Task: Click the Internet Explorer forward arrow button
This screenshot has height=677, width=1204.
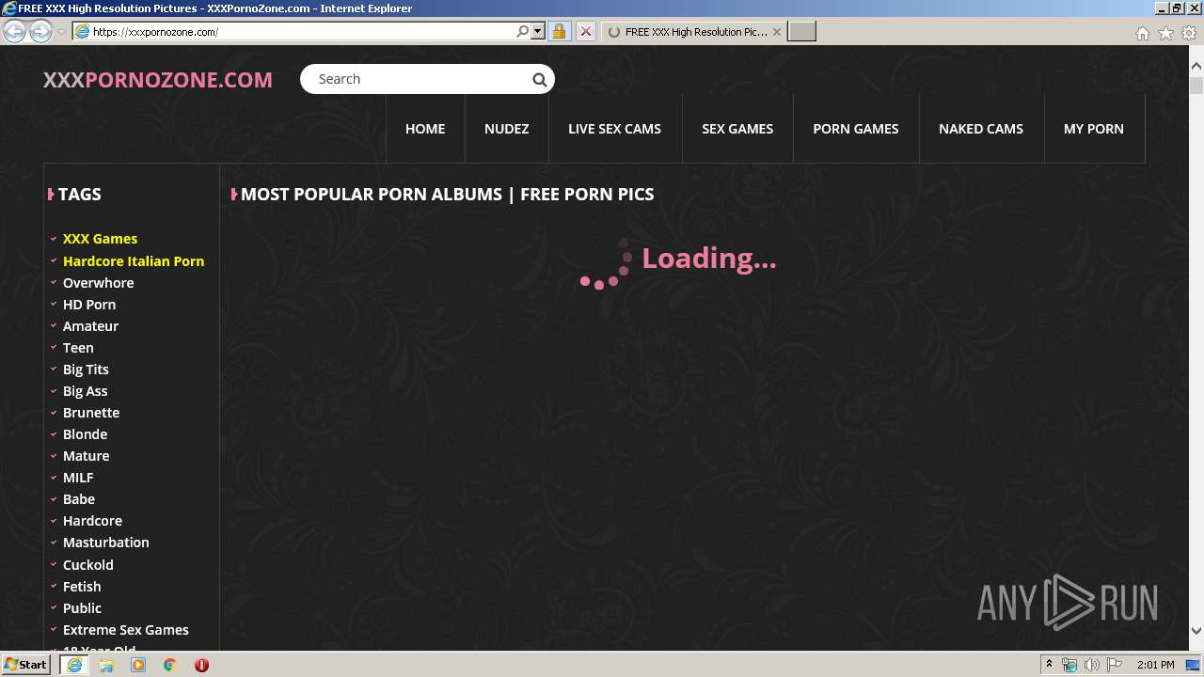Action: [x=40, y=31]
